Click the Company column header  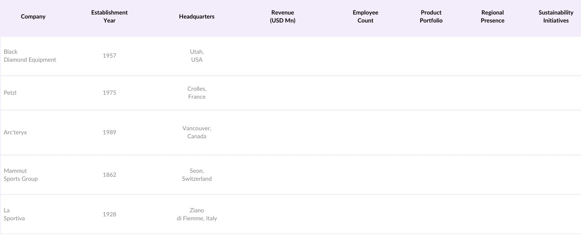tap(33, 17)
